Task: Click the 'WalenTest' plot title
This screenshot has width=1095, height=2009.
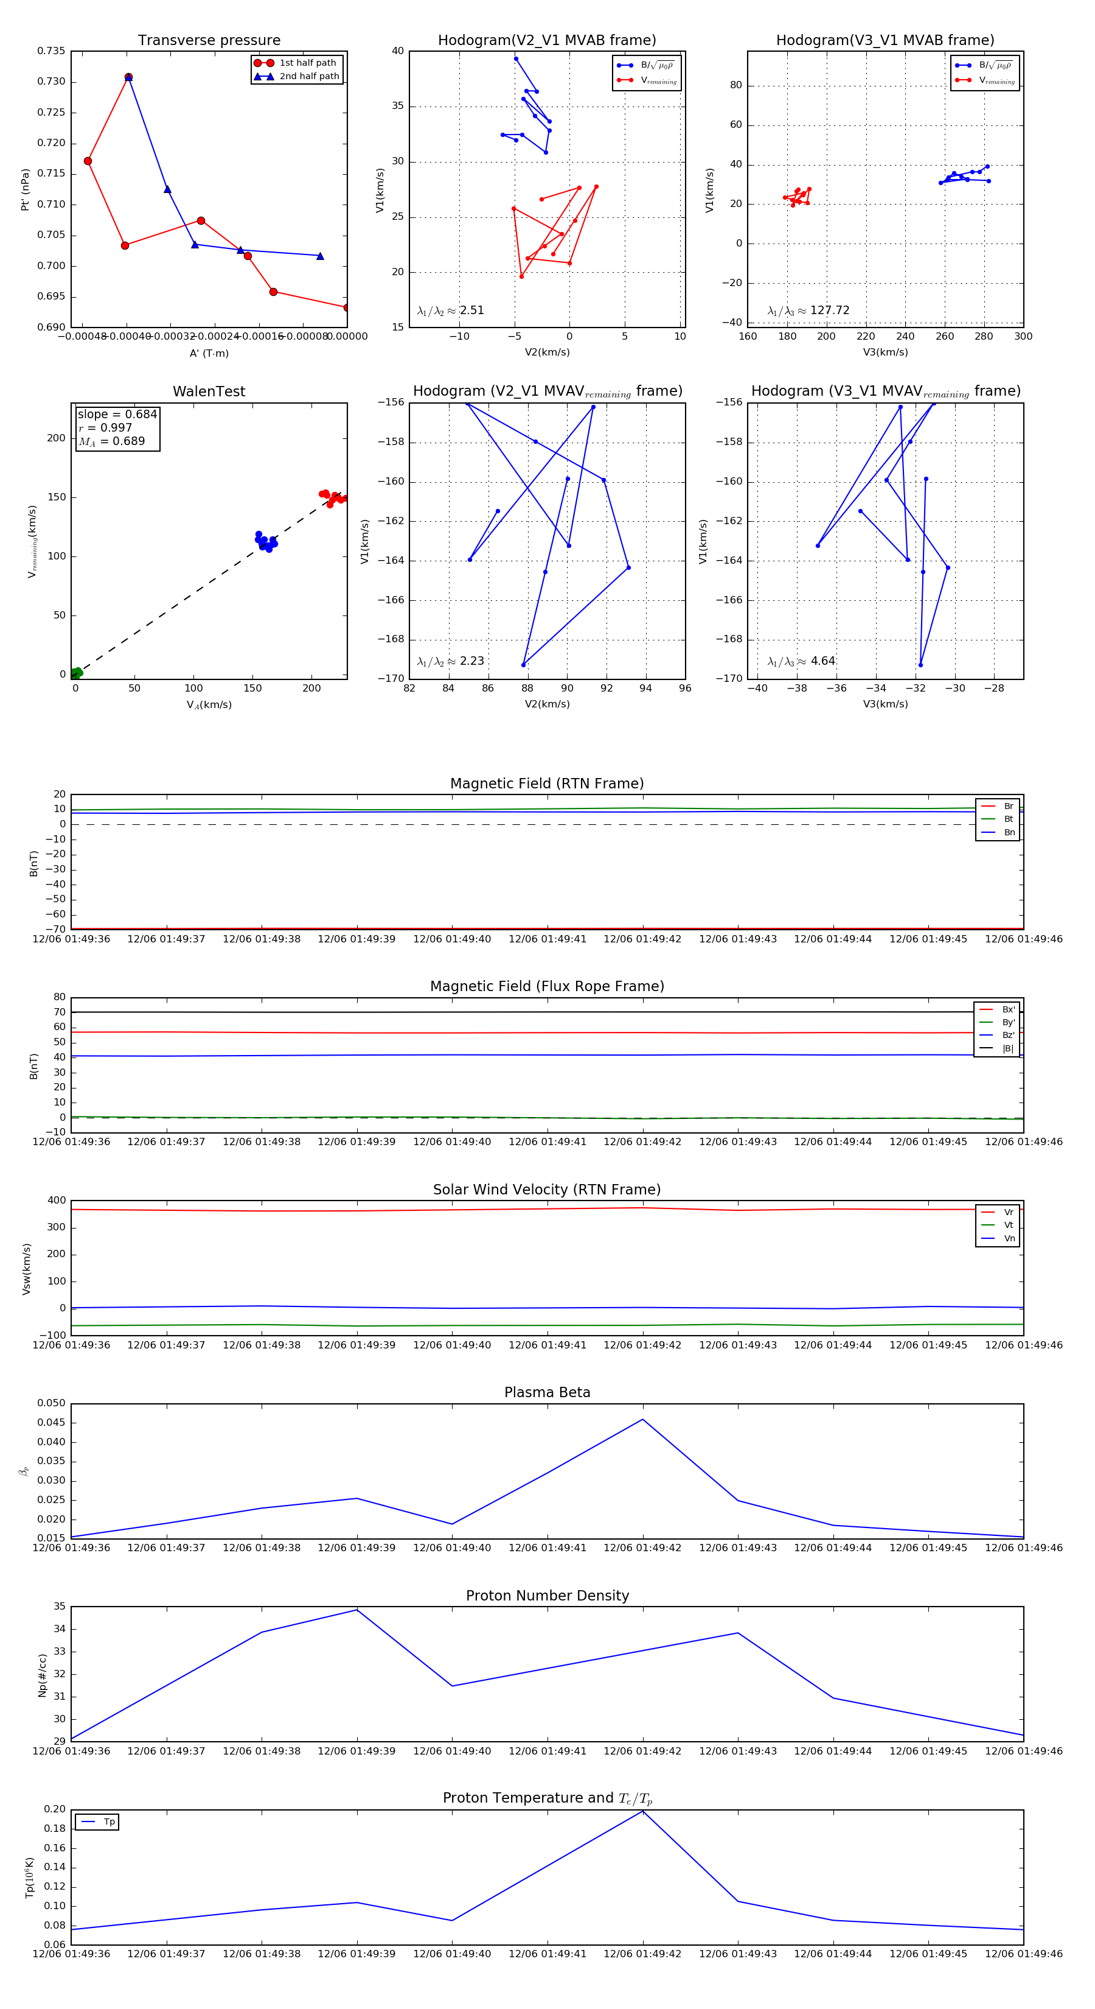Action: 209,391
